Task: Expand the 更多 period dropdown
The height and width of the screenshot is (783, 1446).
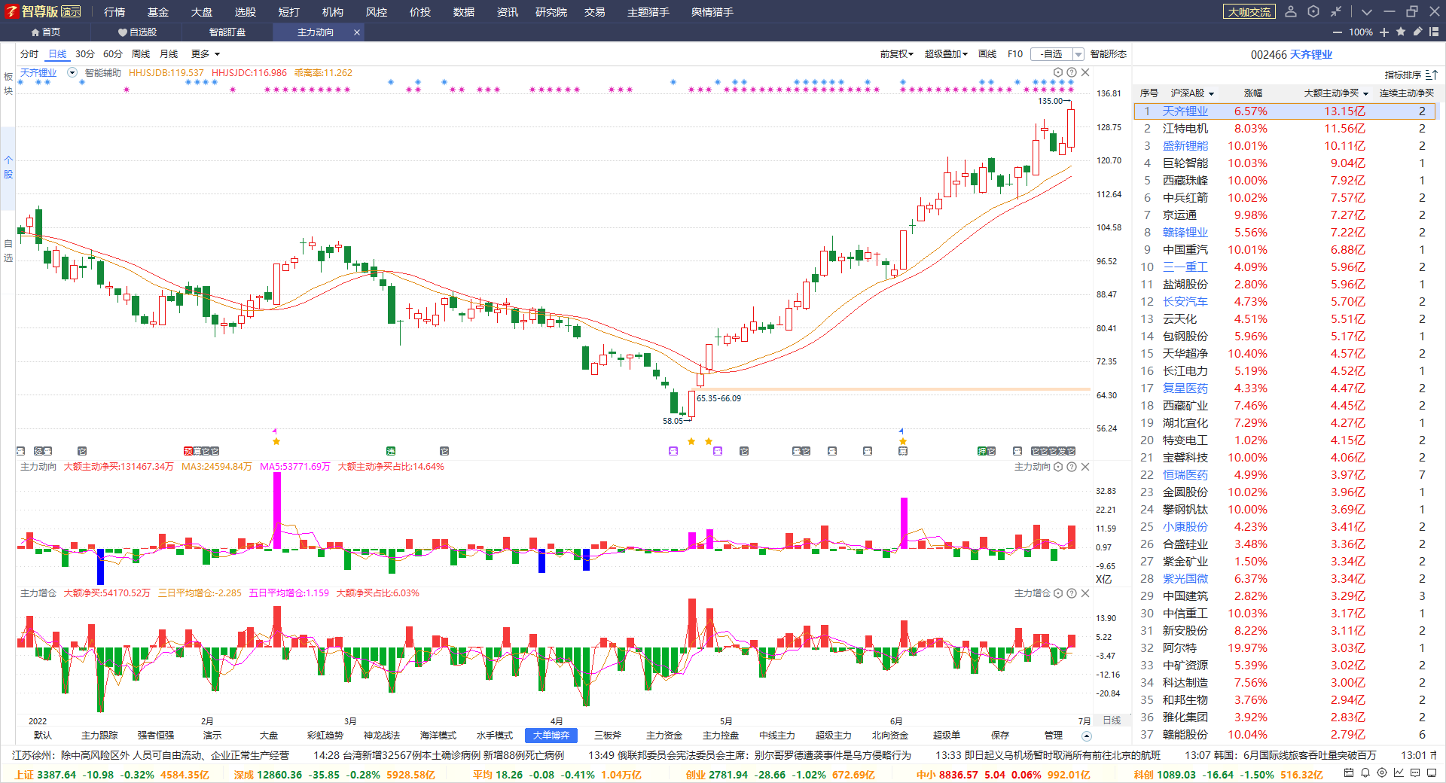Action: (206, 54)
